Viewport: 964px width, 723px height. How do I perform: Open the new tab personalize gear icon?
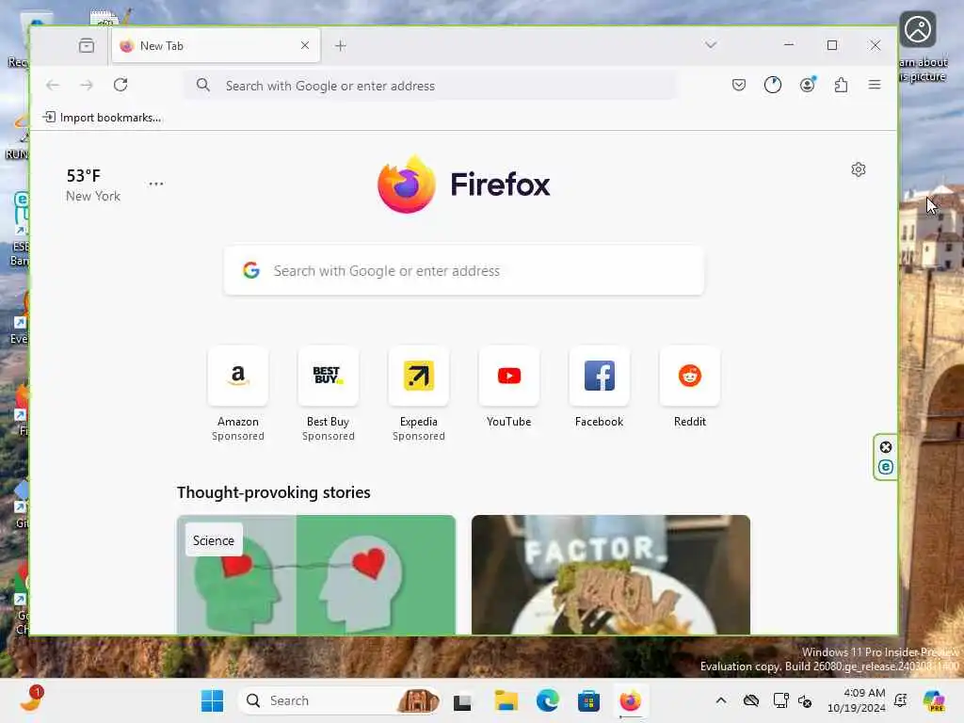click(x=859, y=169)
